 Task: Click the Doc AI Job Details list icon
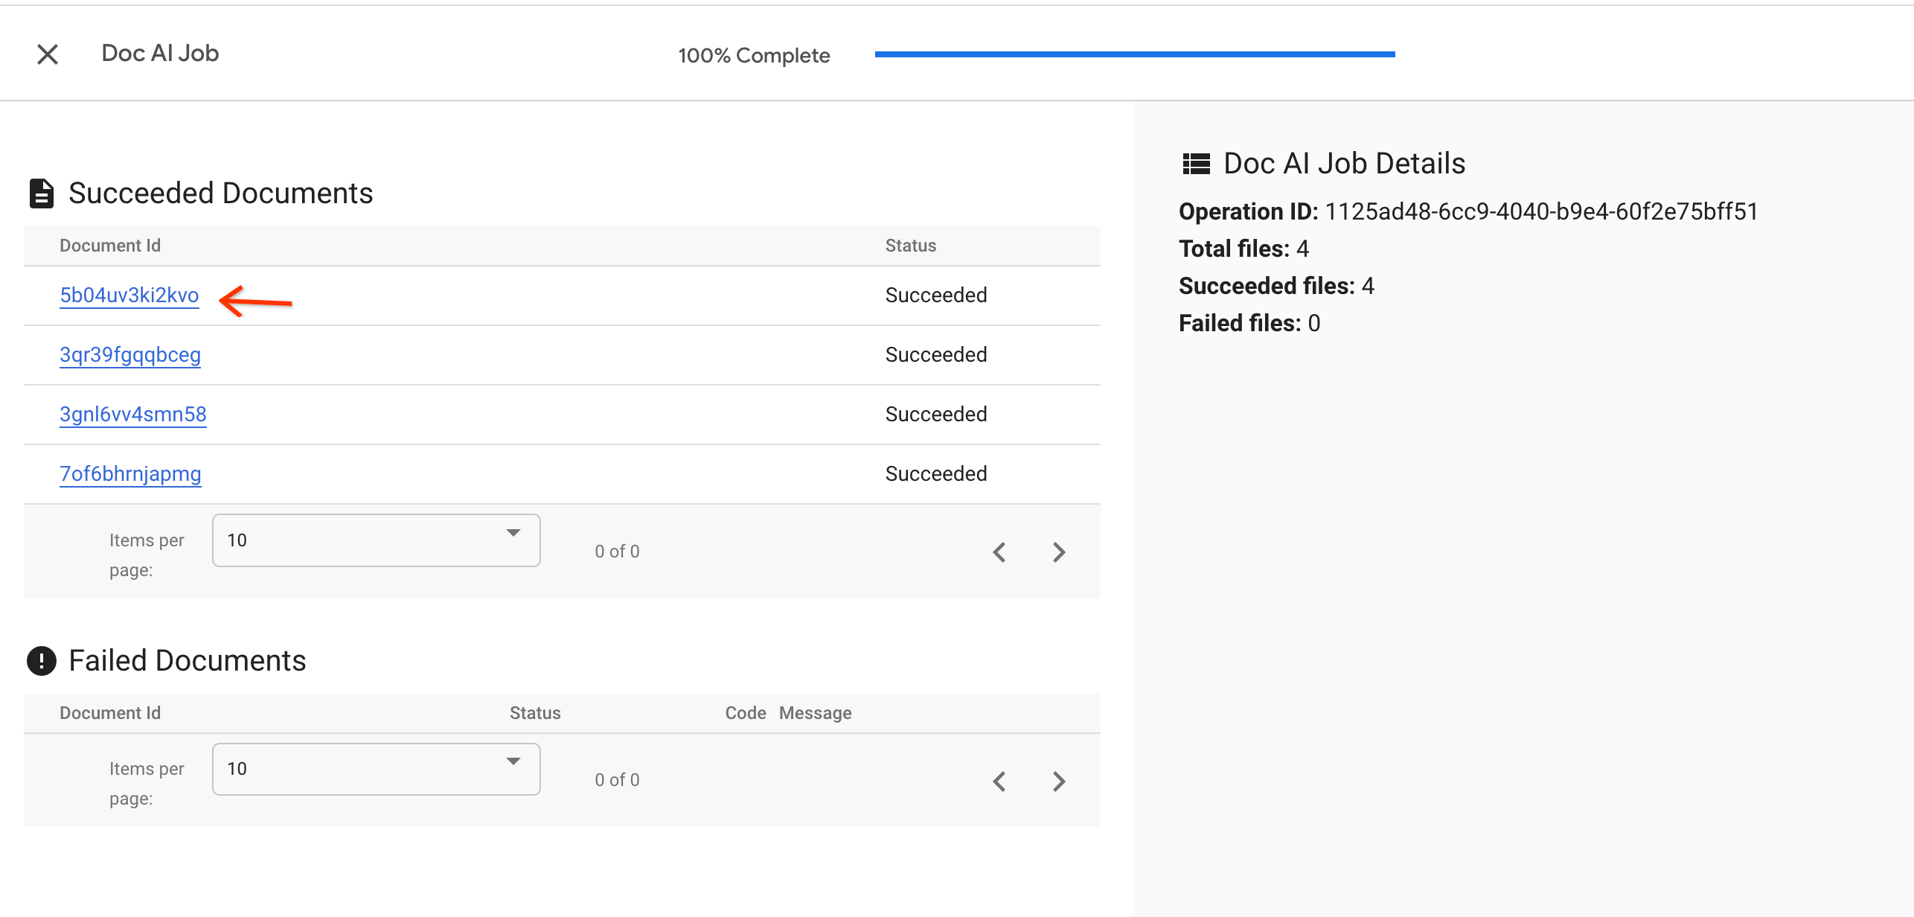(x=1196, y=164)
